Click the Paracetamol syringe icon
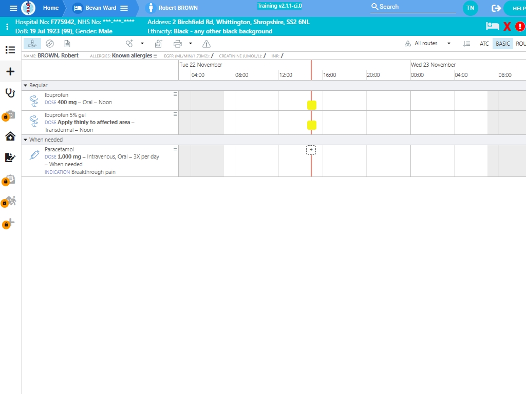The height and width of the screenshot is (394, 526). (x=34, y=155)
